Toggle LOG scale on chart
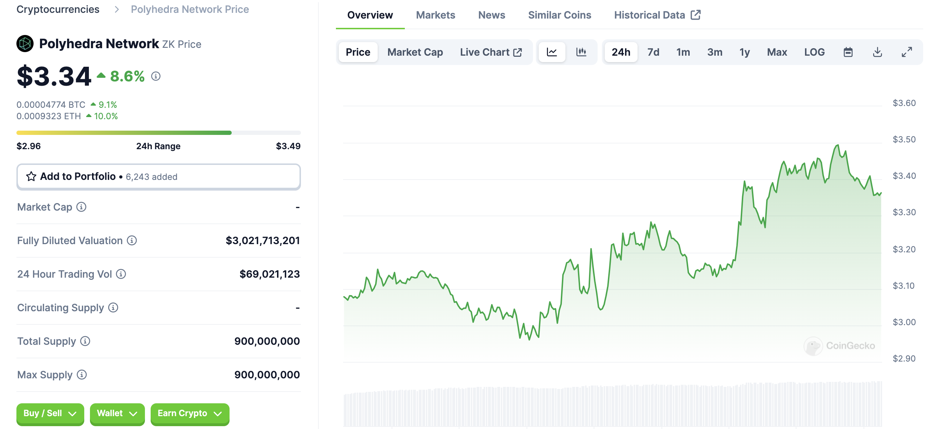The width and height of the screenshot is (936, 429). click(814, 52)
